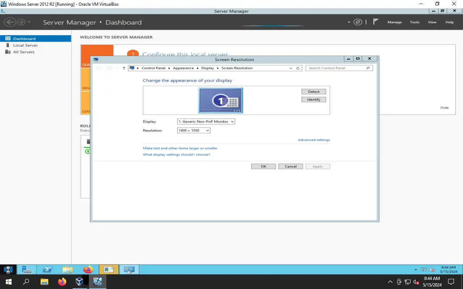Click the host Windows Server 2012 VM taskbar icon
The height and width of the screenshot is (289, 463).
97,282
